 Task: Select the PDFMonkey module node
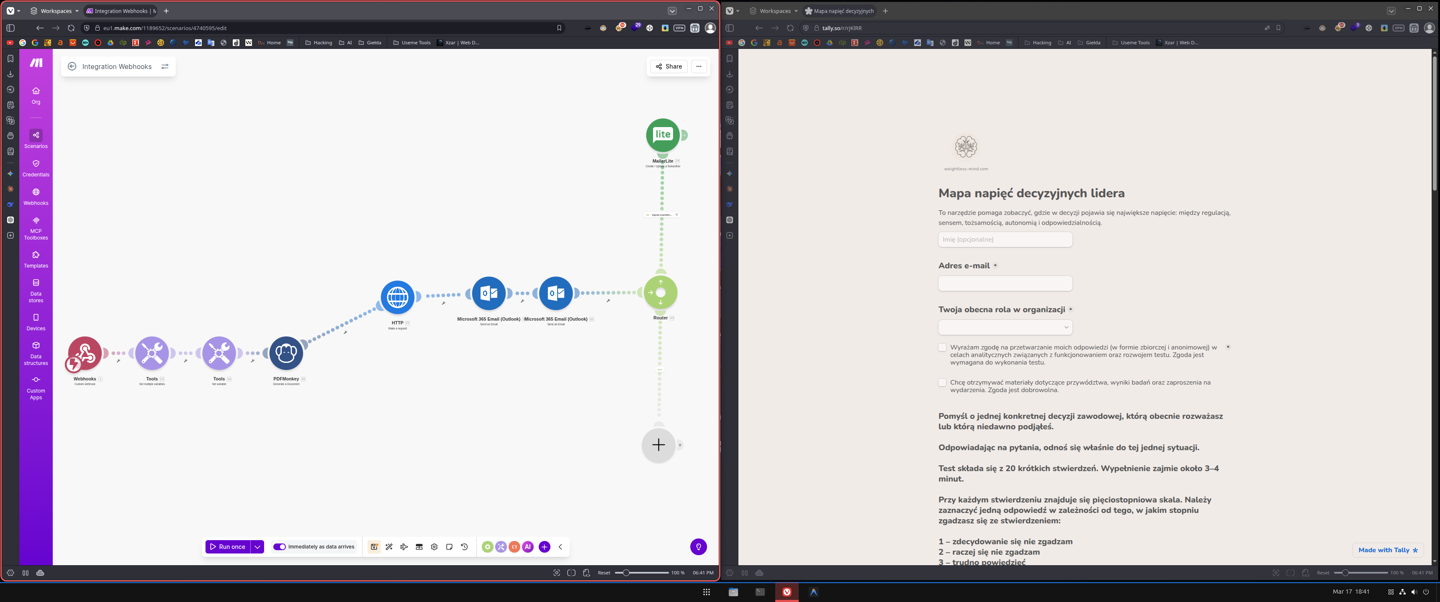[286, 353]
